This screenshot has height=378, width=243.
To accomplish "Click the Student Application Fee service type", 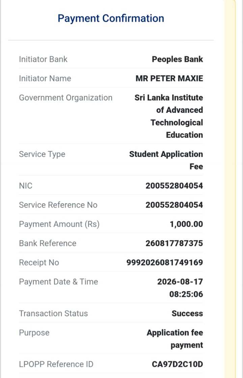I will (x=166, y=160).
